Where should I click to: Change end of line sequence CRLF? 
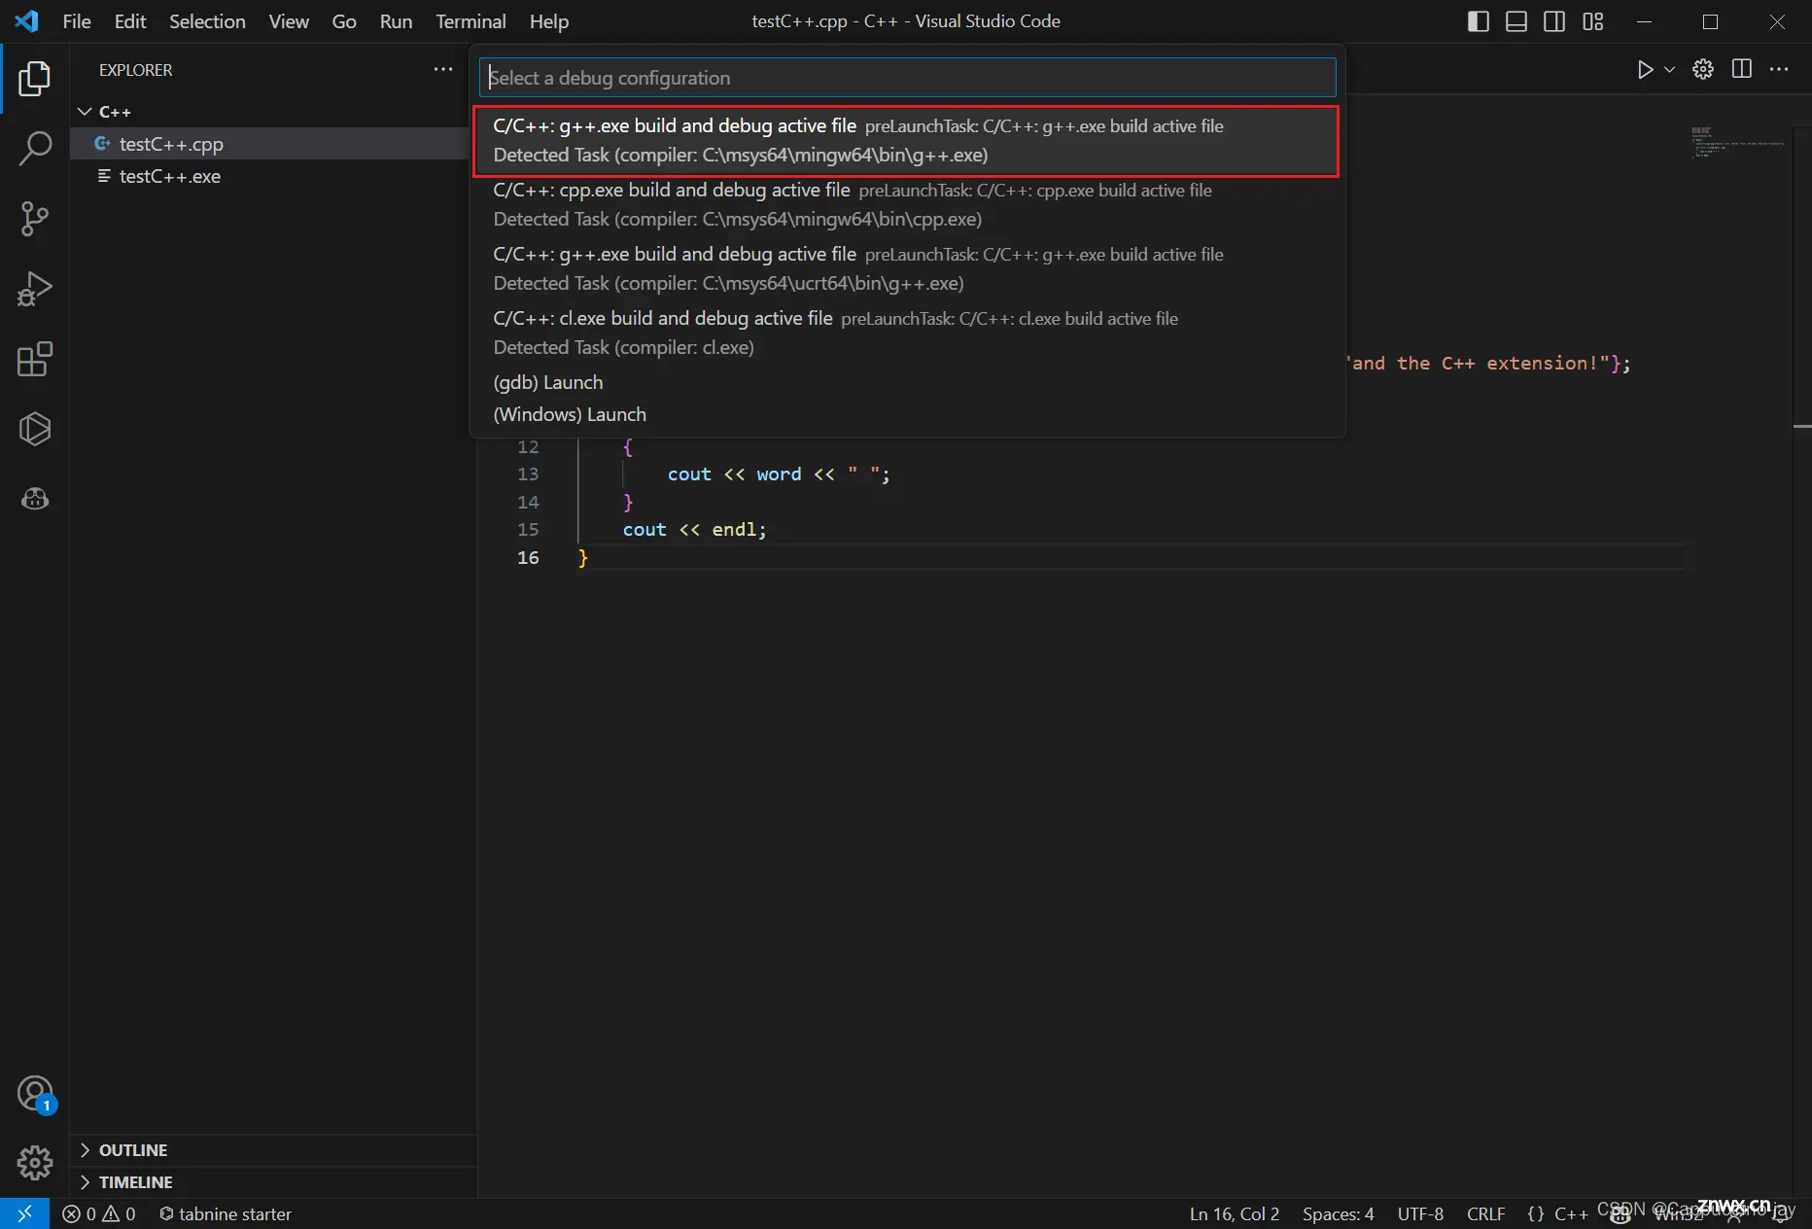click(1485, 1213)
